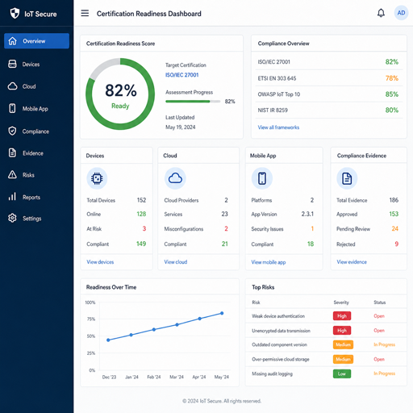Open Evidence section in sidebar
Image resolution: width=413 pixels, height=413 pixels.
[x=36, y=153]
